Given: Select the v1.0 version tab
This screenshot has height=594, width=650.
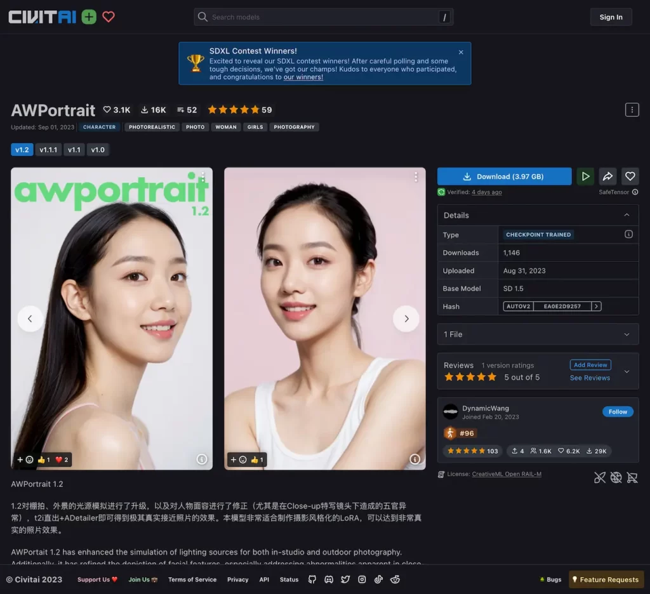Looking at the screenshot, I should [98, 150].
